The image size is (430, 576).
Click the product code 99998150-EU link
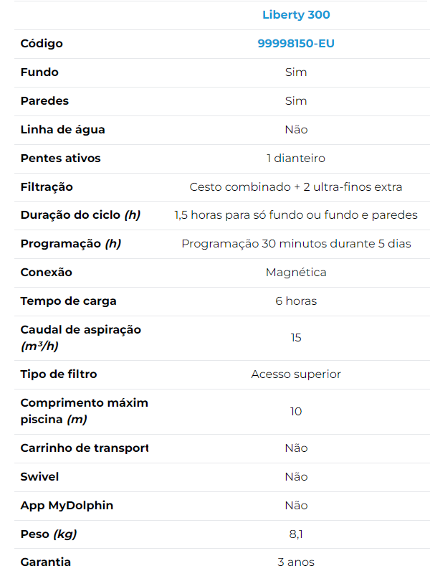[296, 44]
